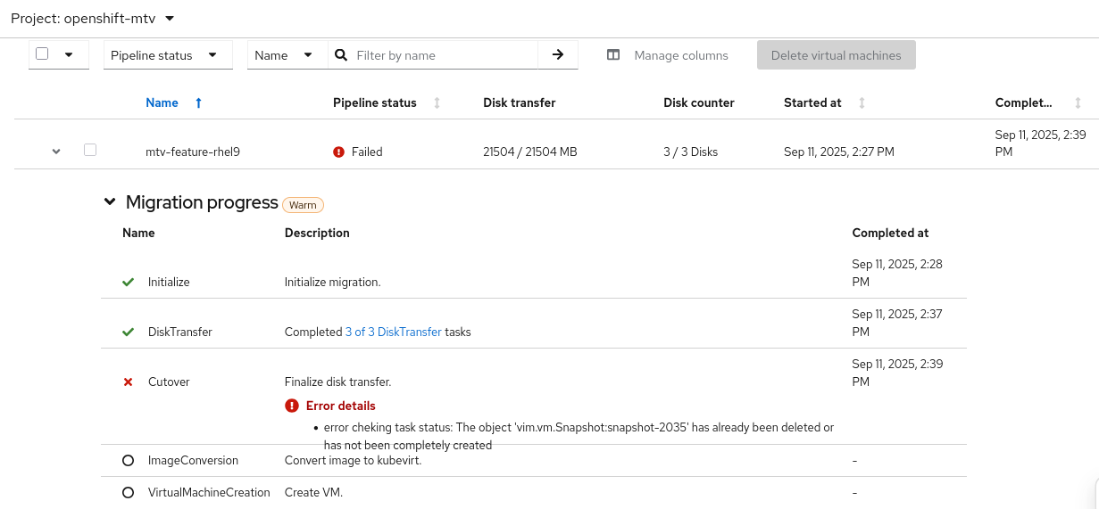This screenshot has width=1099, height=509.
Task: Click the Filter by name field
Action: (x=444, y=55)
